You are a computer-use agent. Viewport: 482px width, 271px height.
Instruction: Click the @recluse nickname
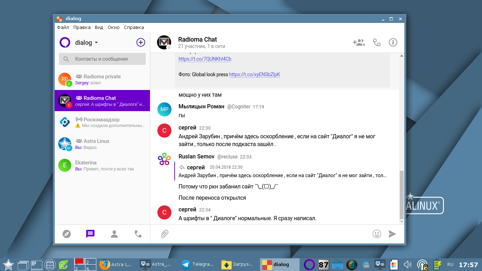click(x=227, y=157)
